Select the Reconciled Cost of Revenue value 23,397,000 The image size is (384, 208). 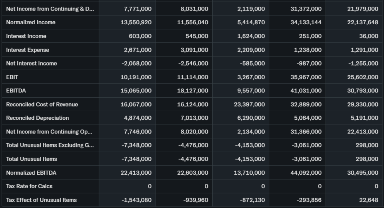[x=249, y=104]
